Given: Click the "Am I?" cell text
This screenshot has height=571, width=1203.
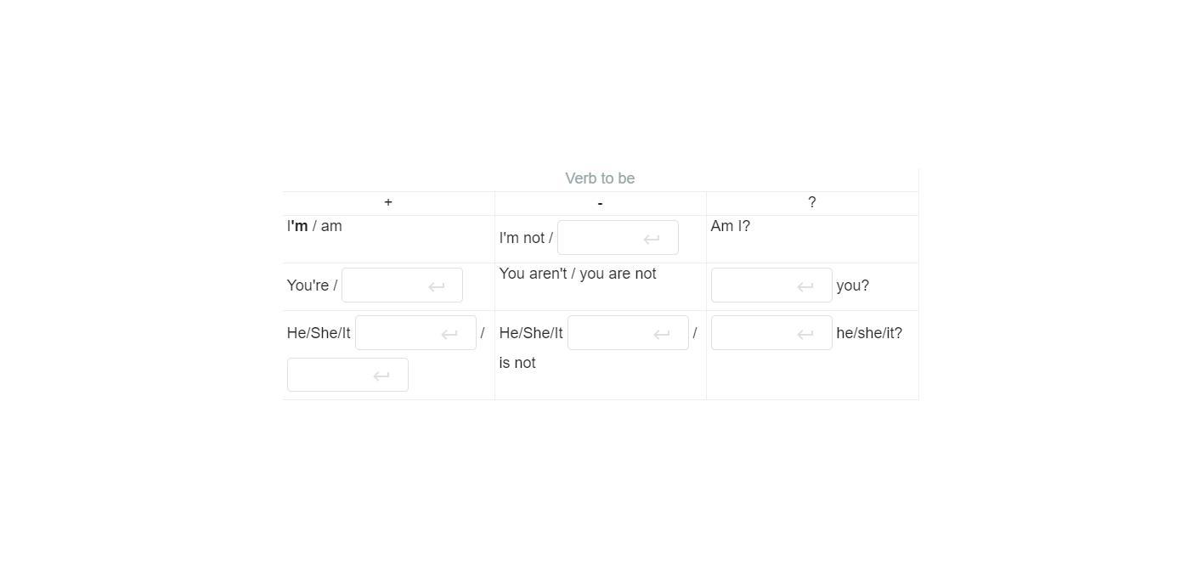Looking at the screenshot, I should [730, 226].
